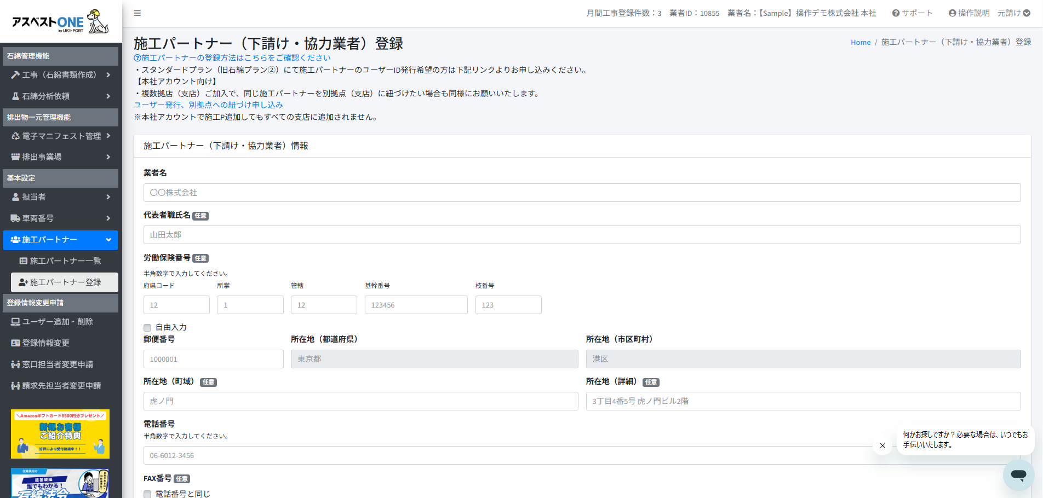1043x498 pixels.
Task: Open 登録情報変更 menu item
Action: (x=46, y=343)
